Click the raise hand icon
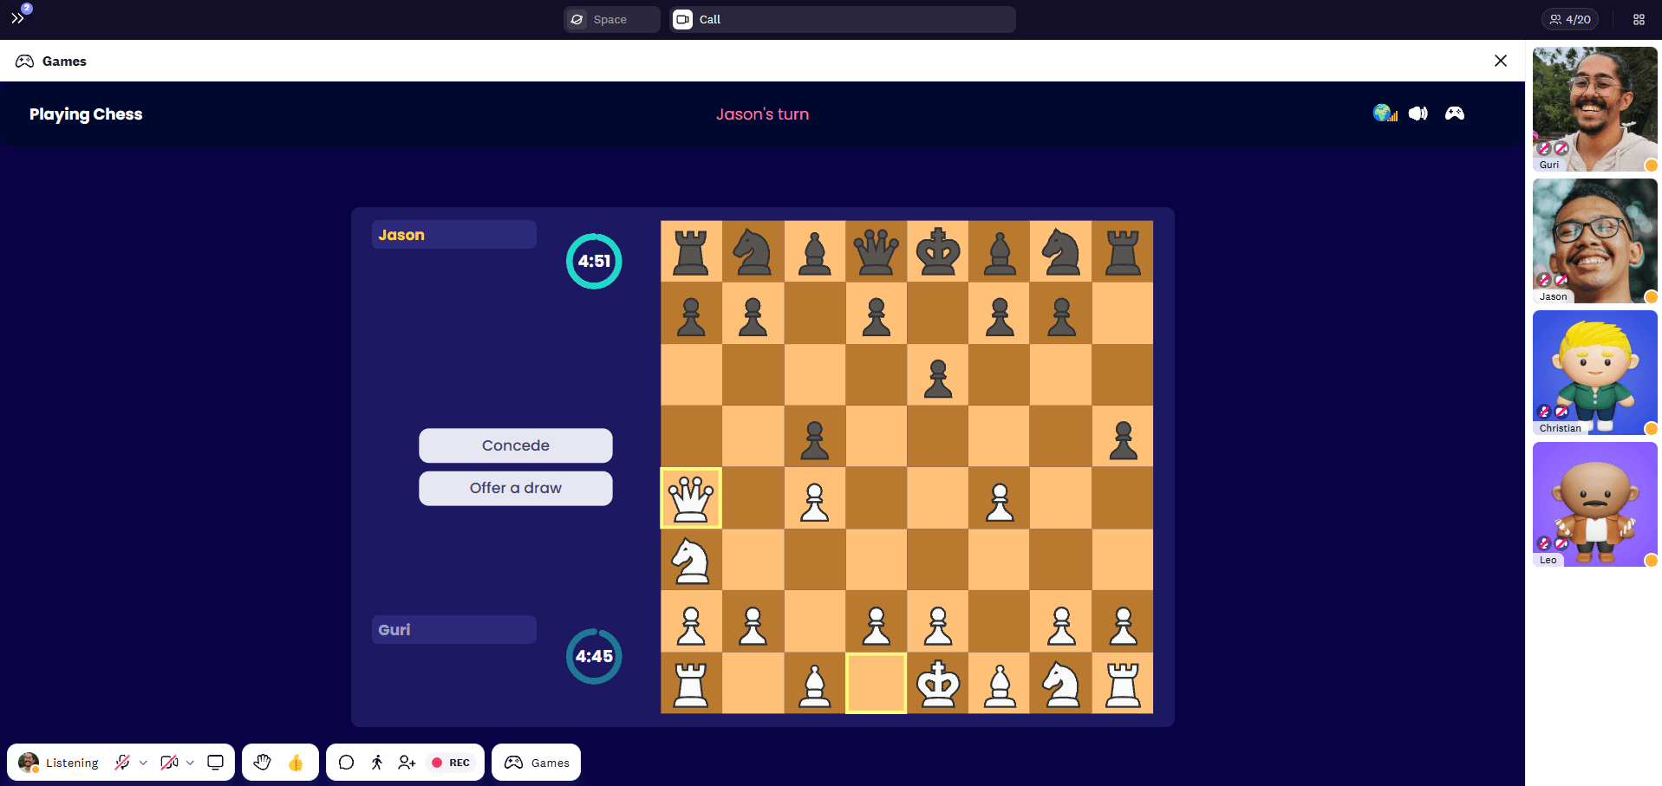 coord(262,763)
